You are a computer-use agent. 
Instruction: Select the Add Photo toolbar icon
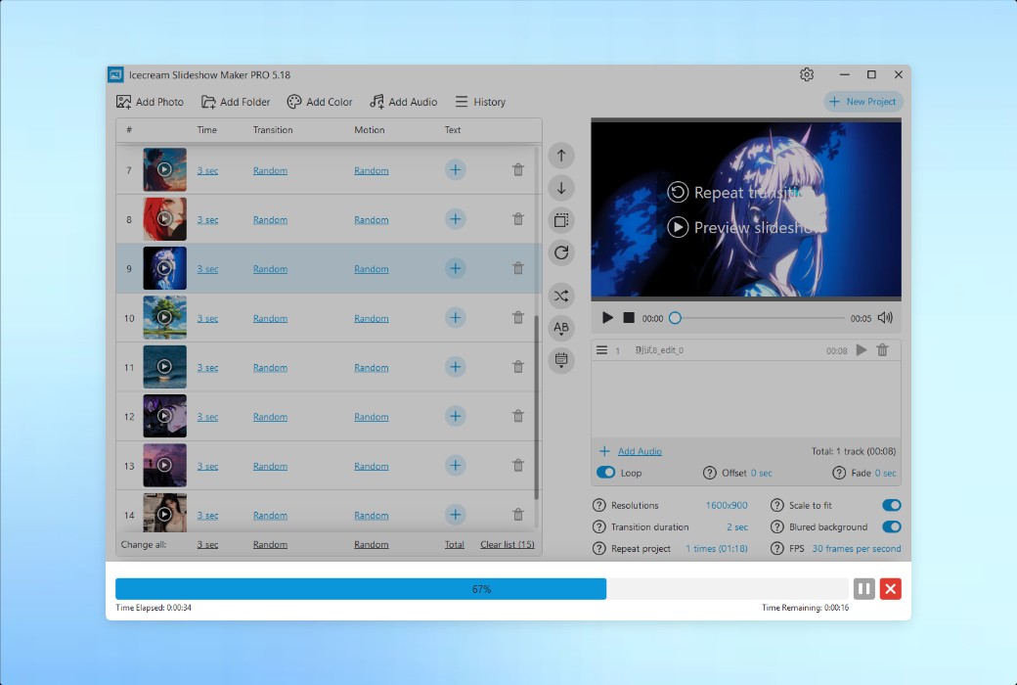[x=150, y=101]
